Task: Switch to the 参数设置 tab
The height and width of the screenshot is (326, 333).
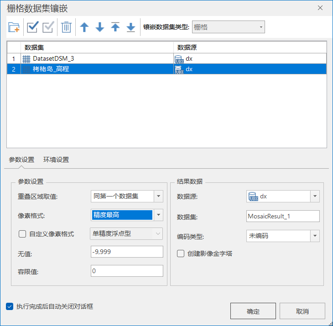Action: pos(21,160)
